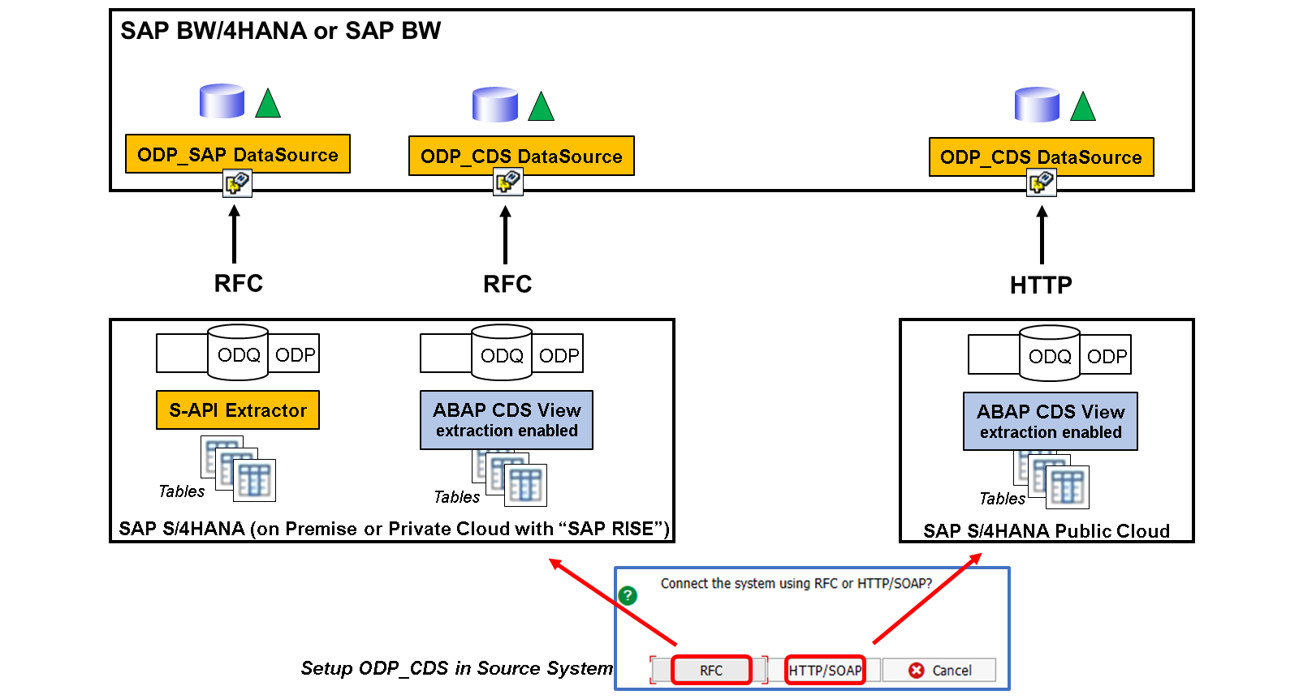1299x699 pixels.
Task: Click source system icon under middle ODP_CDS DataSource
Action: click(x=509, y=182)
